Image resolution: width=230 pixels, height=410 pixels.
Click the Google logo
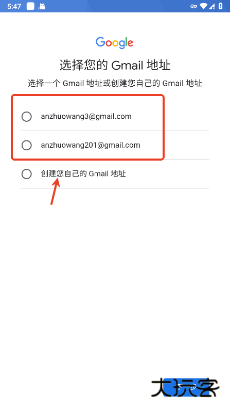114,43
